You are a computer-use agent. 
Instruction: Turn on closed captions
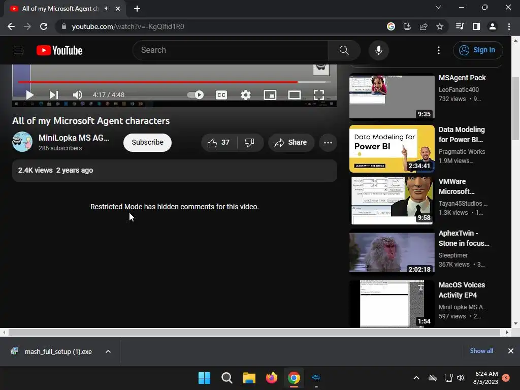(221, 95)
